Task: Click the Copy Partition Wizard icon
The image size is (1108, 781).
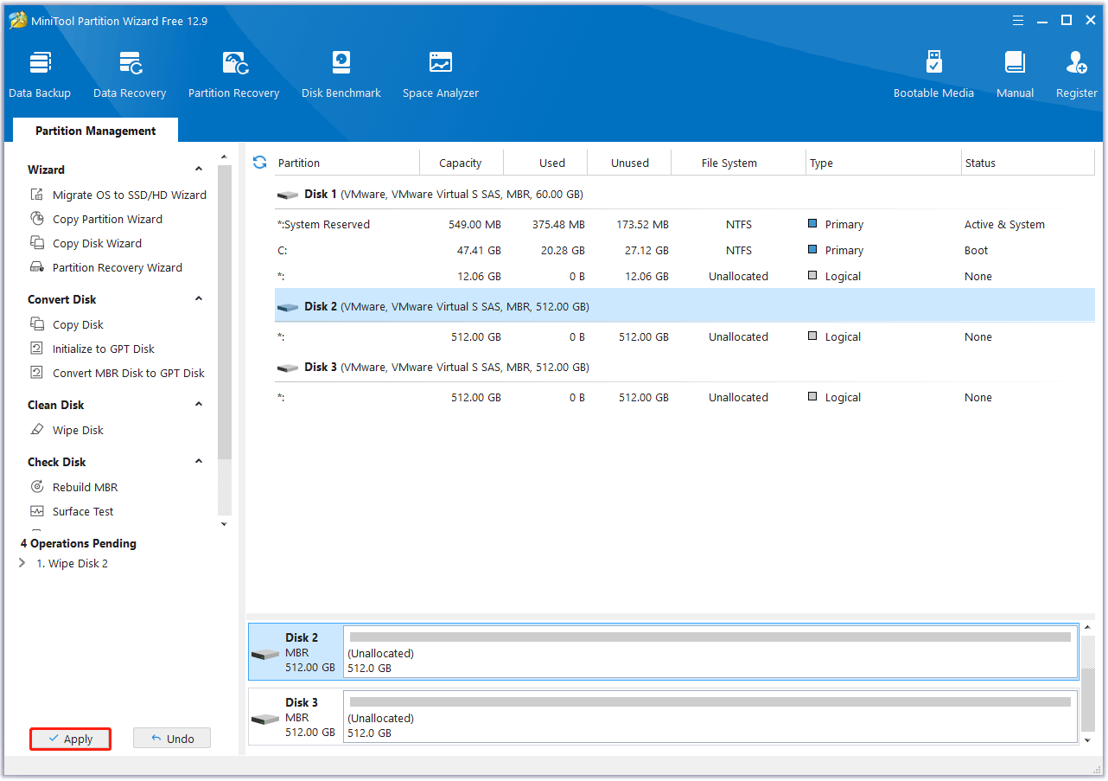Action: [37, 219]
